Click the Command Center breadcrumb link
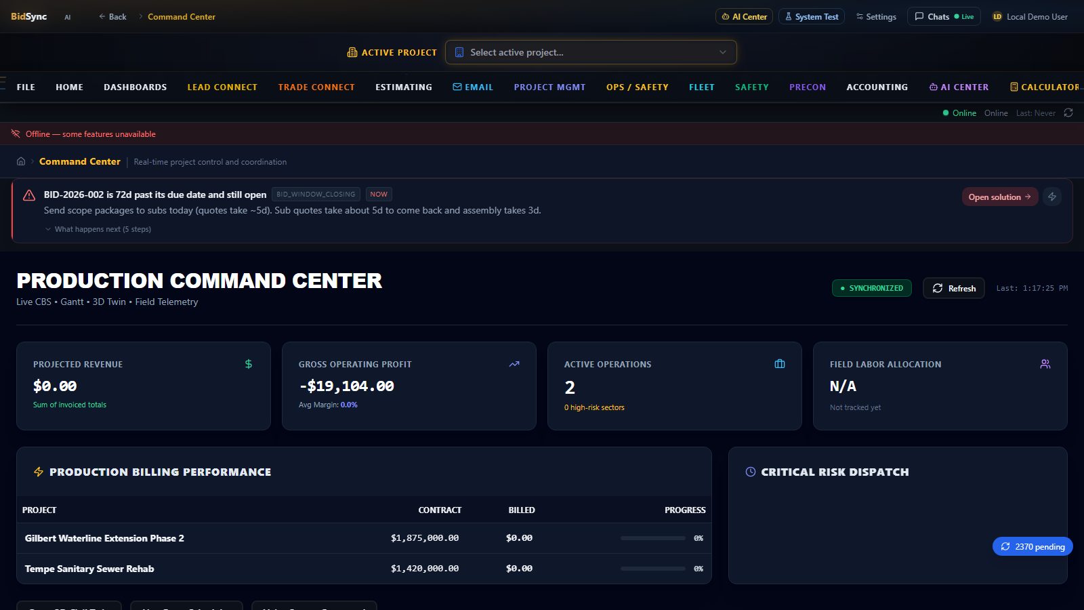 tap(80, 161)
